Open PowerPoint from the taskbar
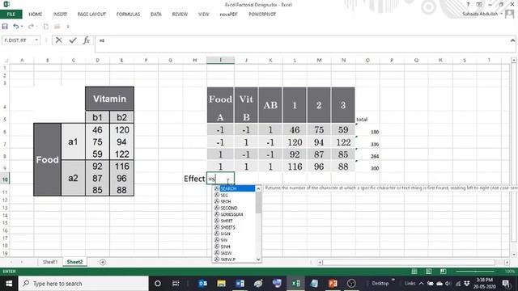The height and width of the screenshot is (291, 518). tap(333, 284)
